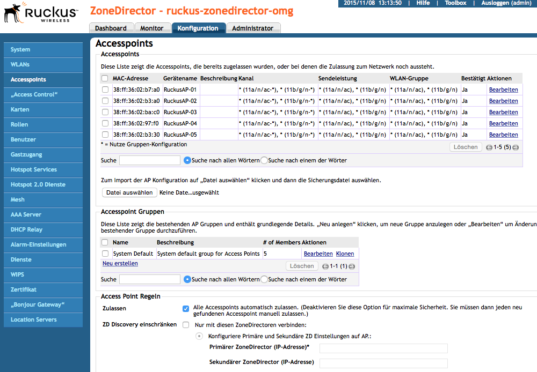The width and height of the screenshot is (537, 372).
Task: Click the 'Neu erstellen' link
Action: [x=120, y=263]
